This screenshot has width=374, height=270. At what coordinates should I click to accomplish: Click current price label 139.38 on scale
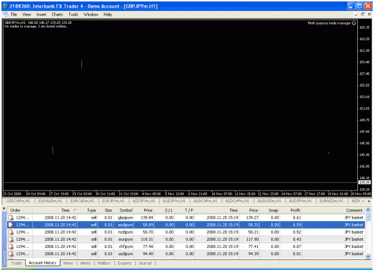click(x=364, y=182)
